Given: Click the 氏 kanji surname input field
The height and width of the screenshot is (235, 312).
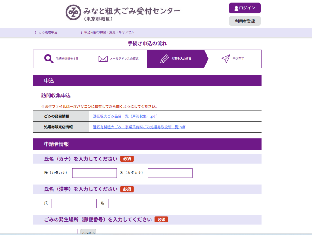Looking at the screenshot, I should point(74,203).
